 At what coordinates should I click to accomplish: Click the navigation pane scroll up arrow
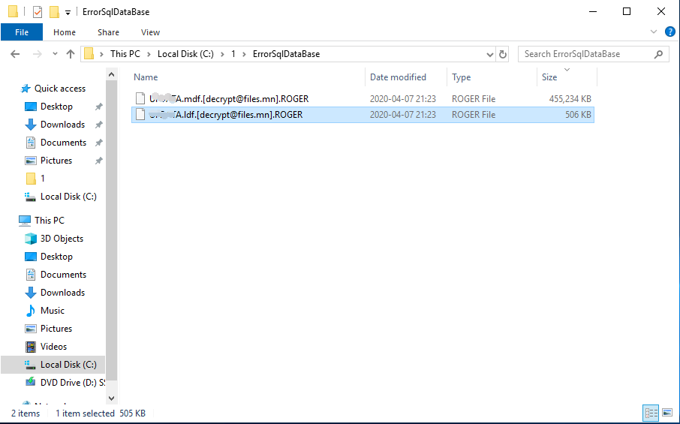(x=111, y=74)
